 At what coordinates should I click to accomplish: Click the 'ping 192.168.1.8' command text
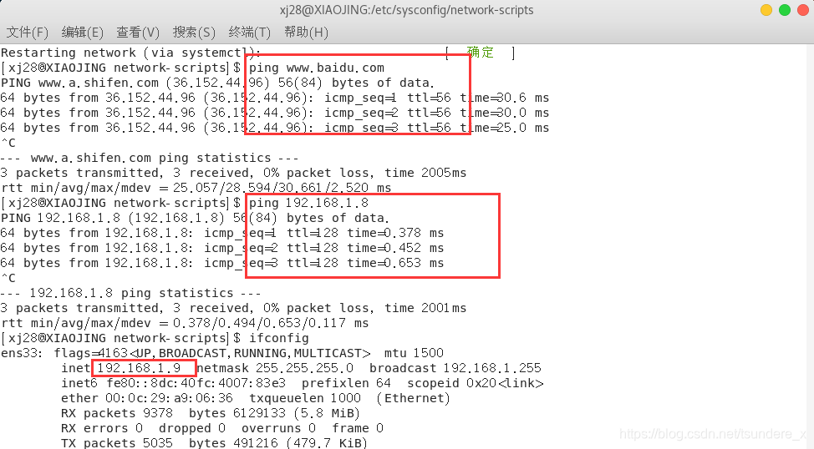pyautogui.click(x=309, y=204)
